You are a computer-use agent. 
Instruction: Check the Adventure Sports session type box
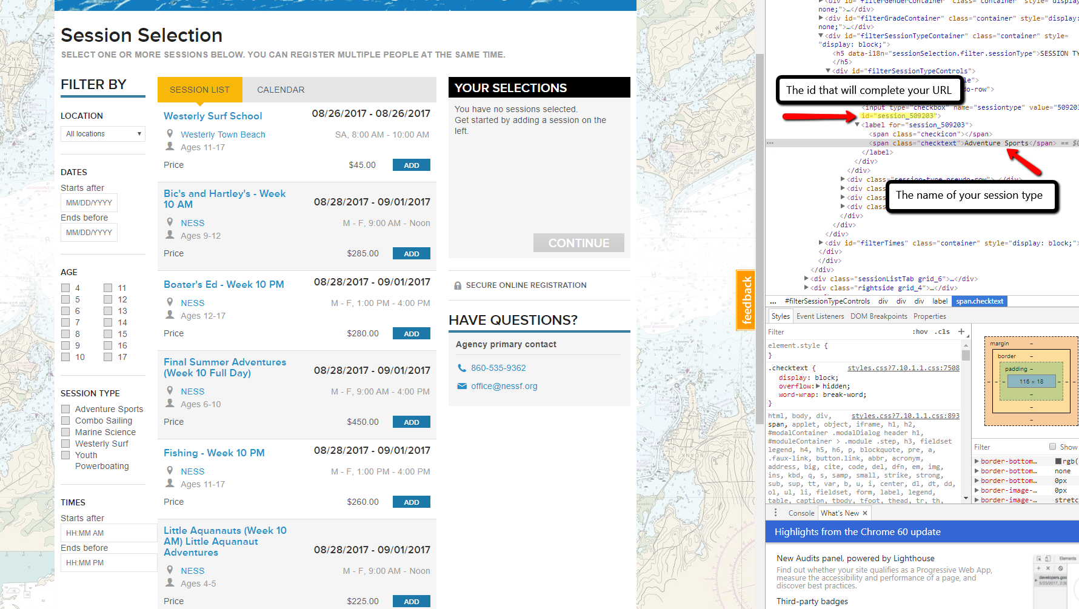[65, 409]
